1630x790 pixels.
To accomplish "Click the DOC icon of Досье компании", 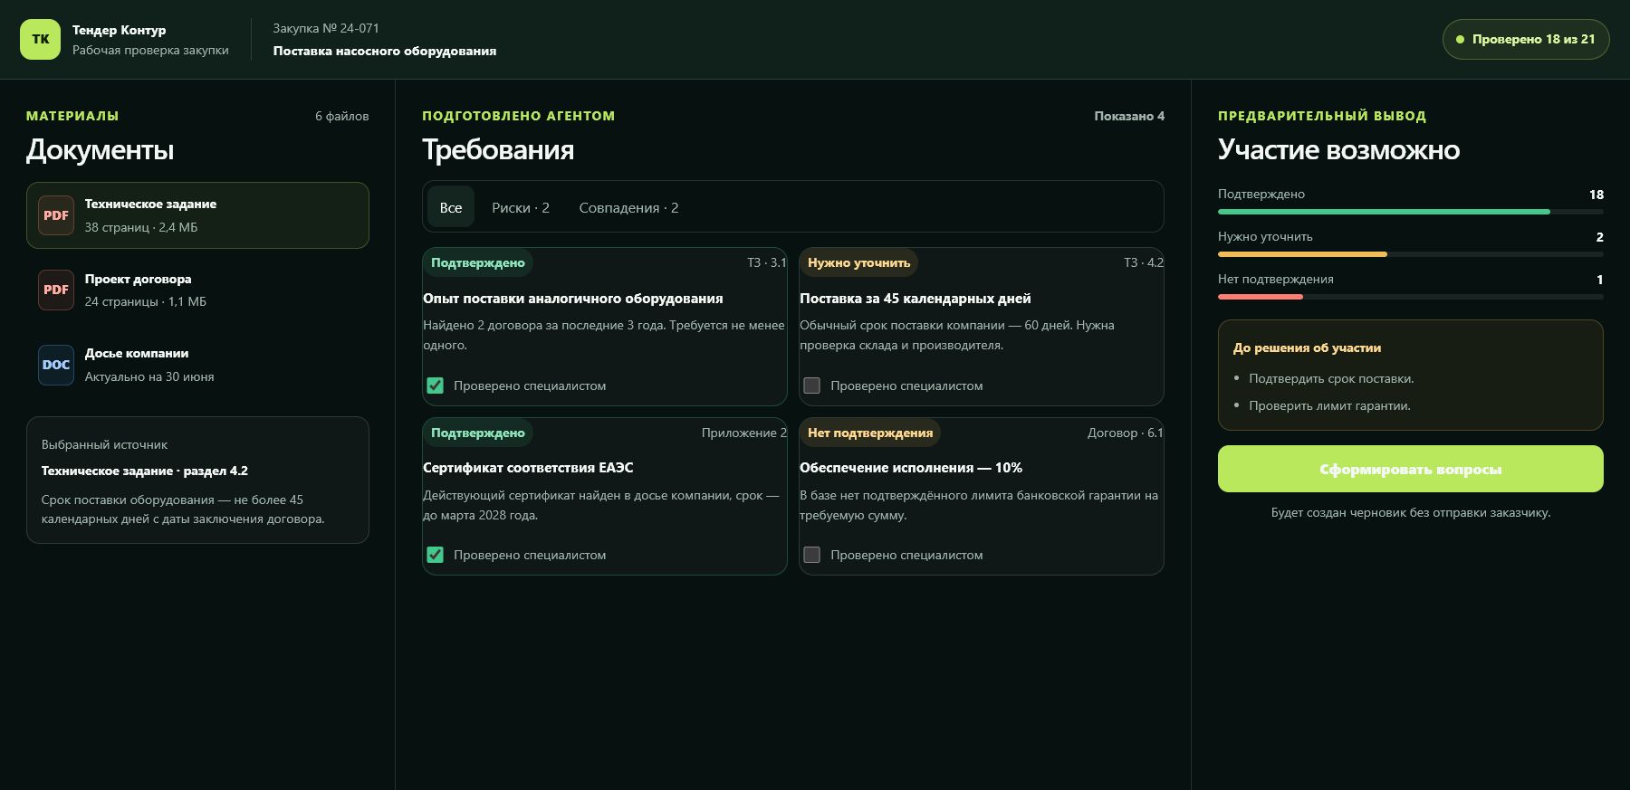I will click(x=56, y=365).
